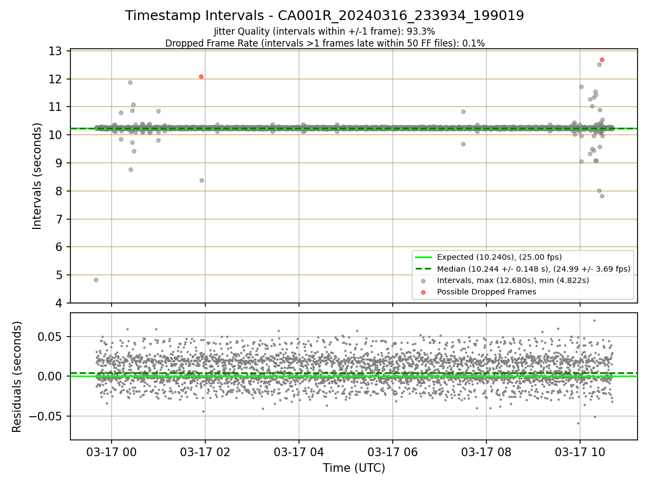Click the lowest gray outlier point near 4.8 seconds
This screenshot has width=650, height=487.
tap(96, 280)
